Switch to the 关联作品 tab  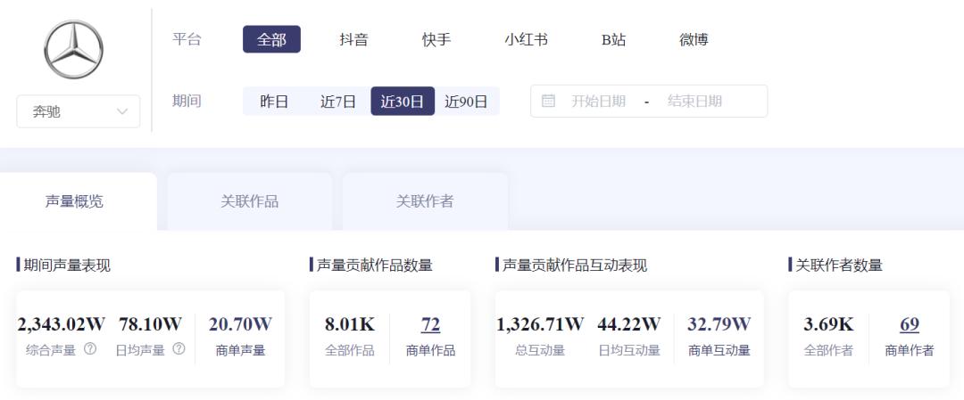pos(250,201)
